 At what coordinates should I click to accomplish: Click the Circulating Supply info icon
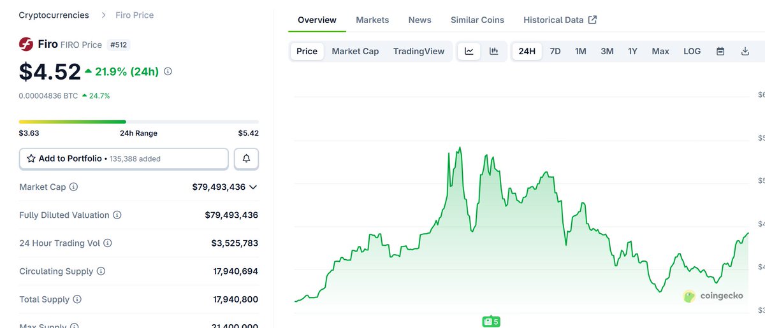[x=101, y=271]
